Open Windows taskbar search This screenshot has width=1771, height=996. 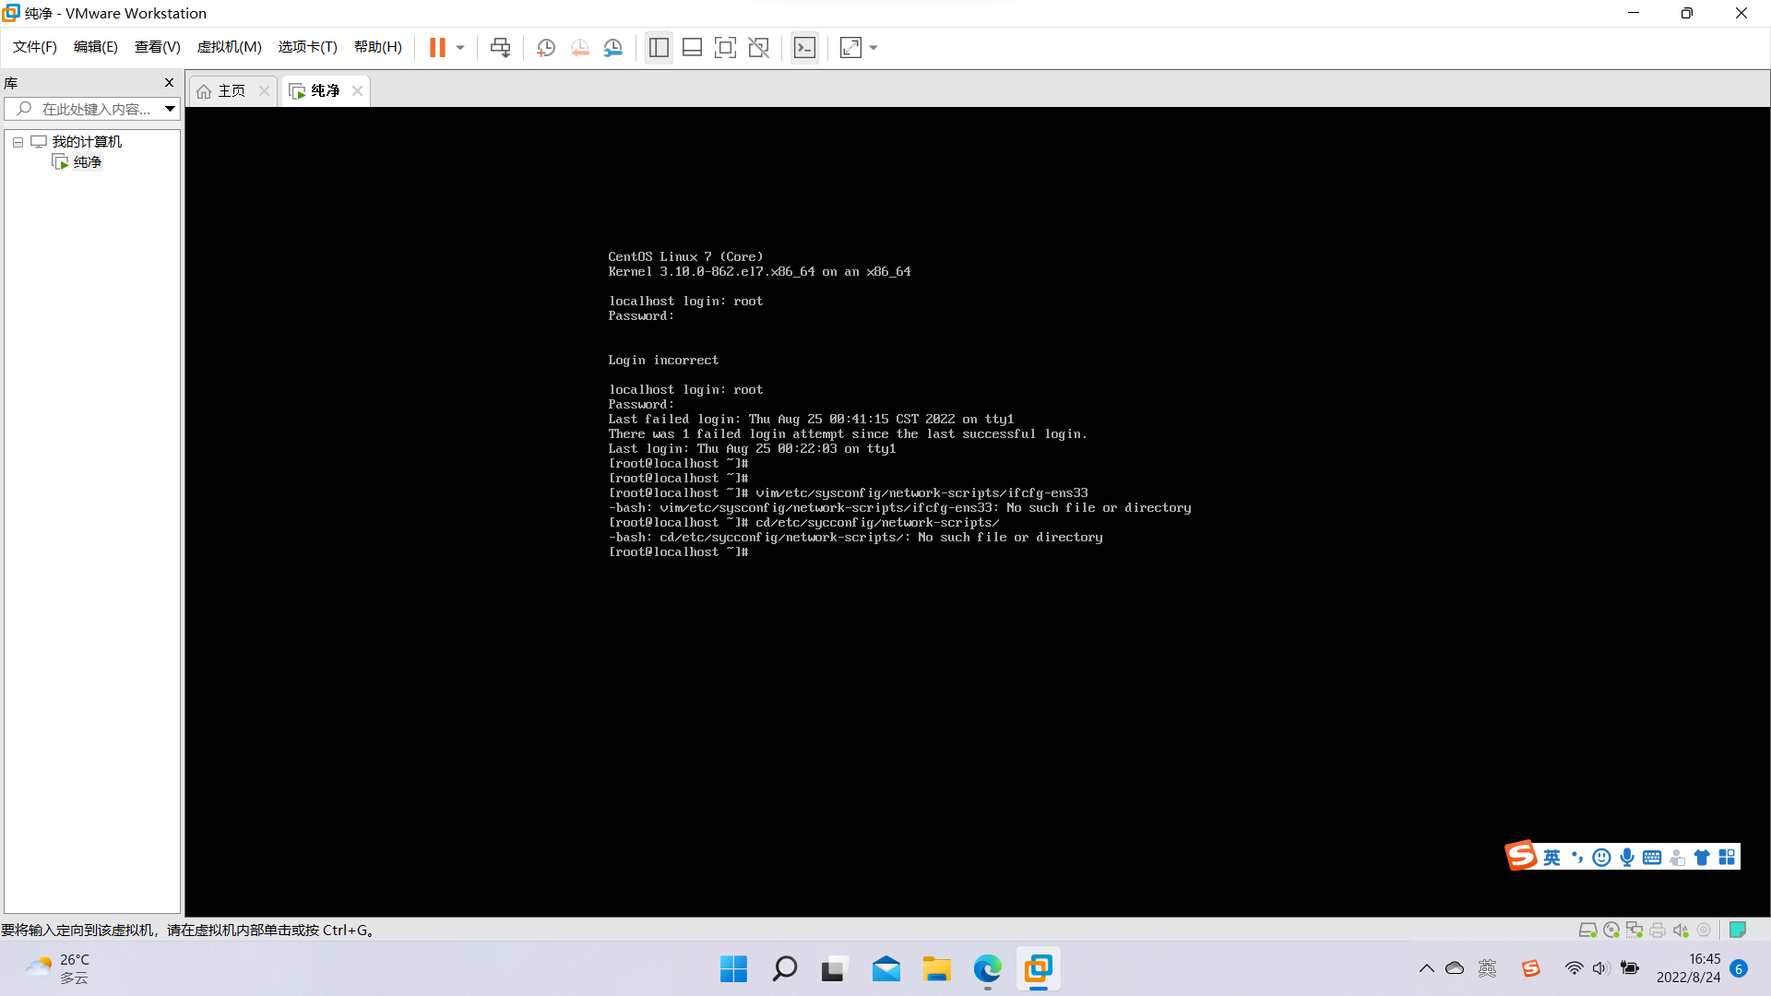pyautogui.click(x=784, y=969)
